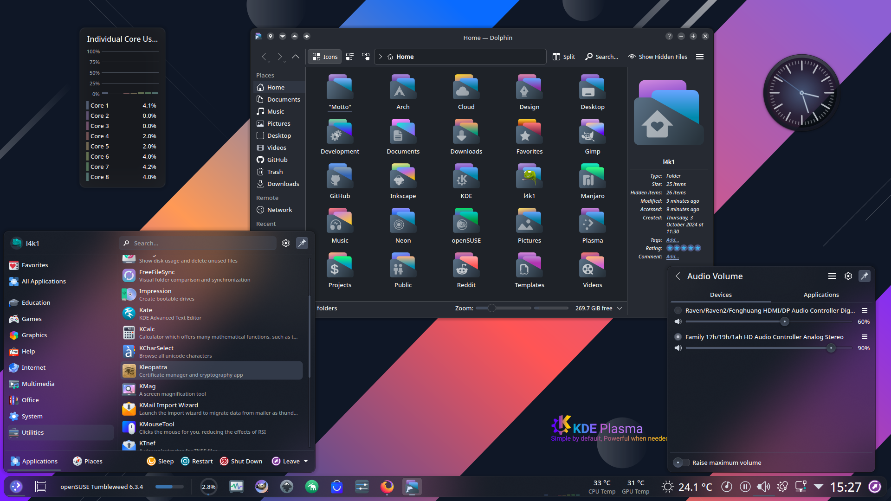Select All Applications in launcher
The height and width of the screenshot is (501, 891).
point(61,281)
